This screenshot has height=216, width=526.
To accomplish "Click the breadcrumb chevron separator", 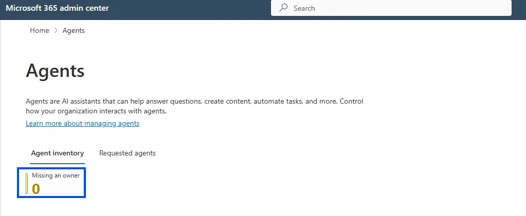I will coord(56,30).
